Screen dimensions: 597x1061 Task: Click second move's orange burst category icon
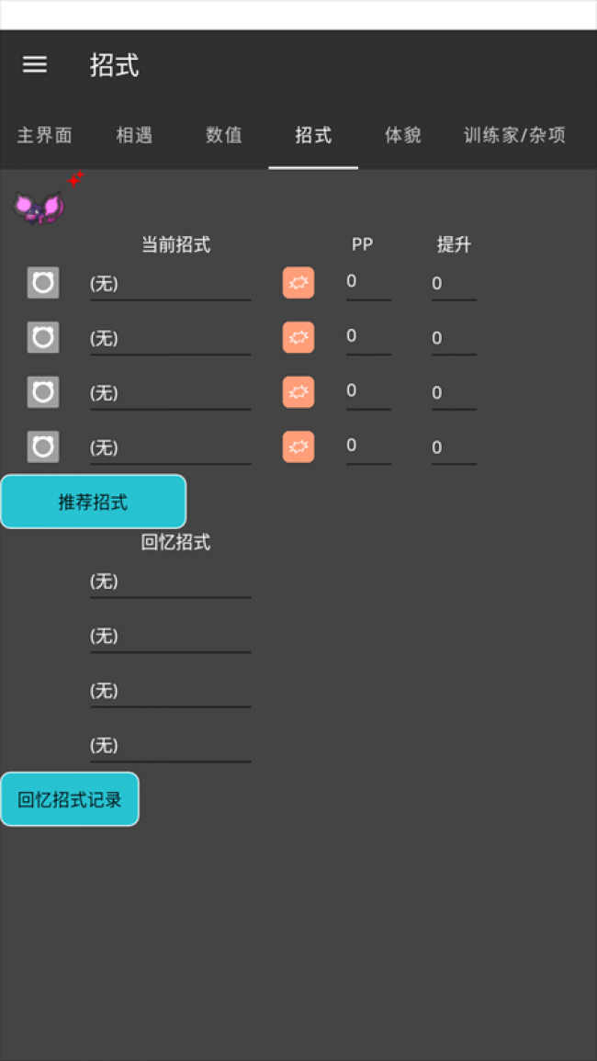pos(298,338)
